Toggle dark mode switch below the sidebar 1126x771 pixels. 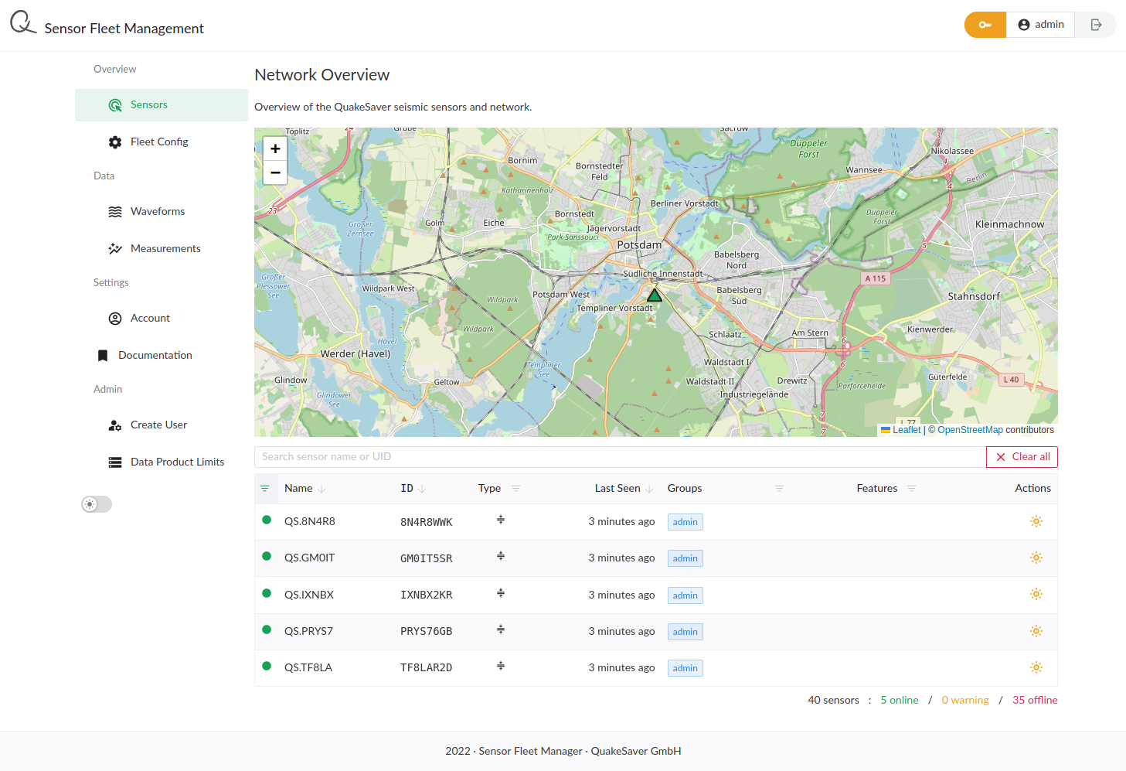tap(96, 503)
